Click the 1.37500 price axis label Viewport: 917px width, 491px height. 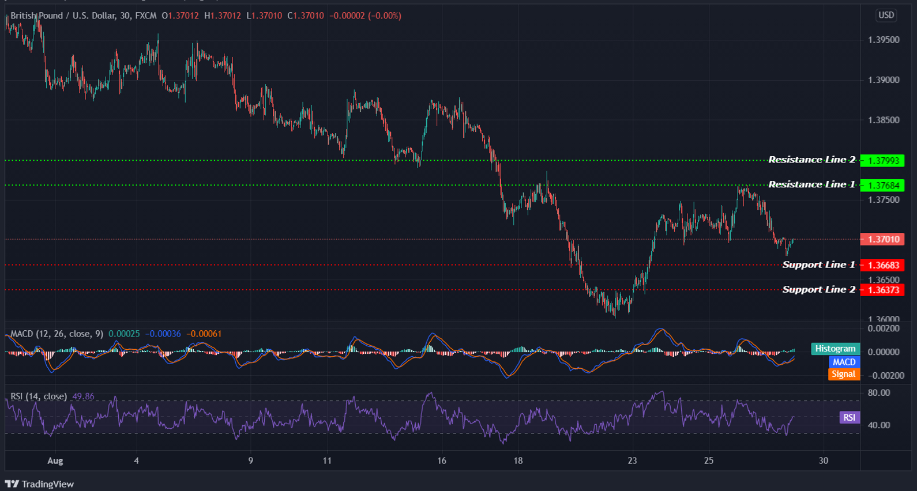pos(884,200)
